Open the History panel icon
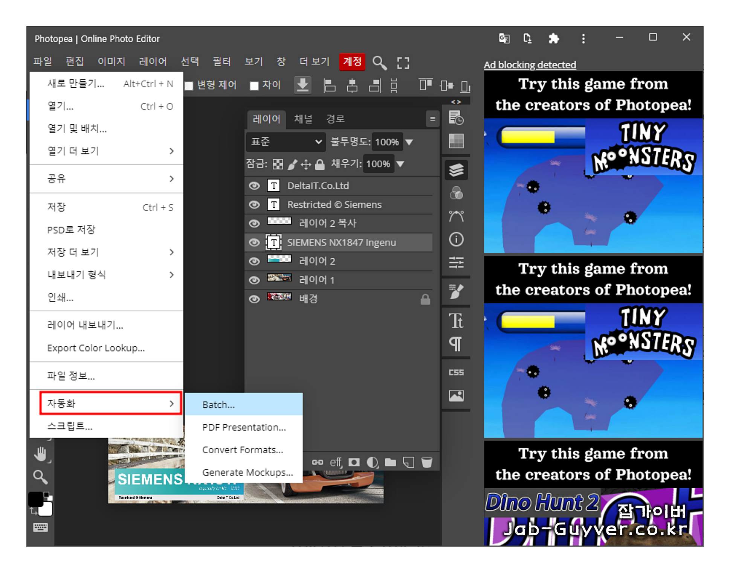 [x=456, y=118]
